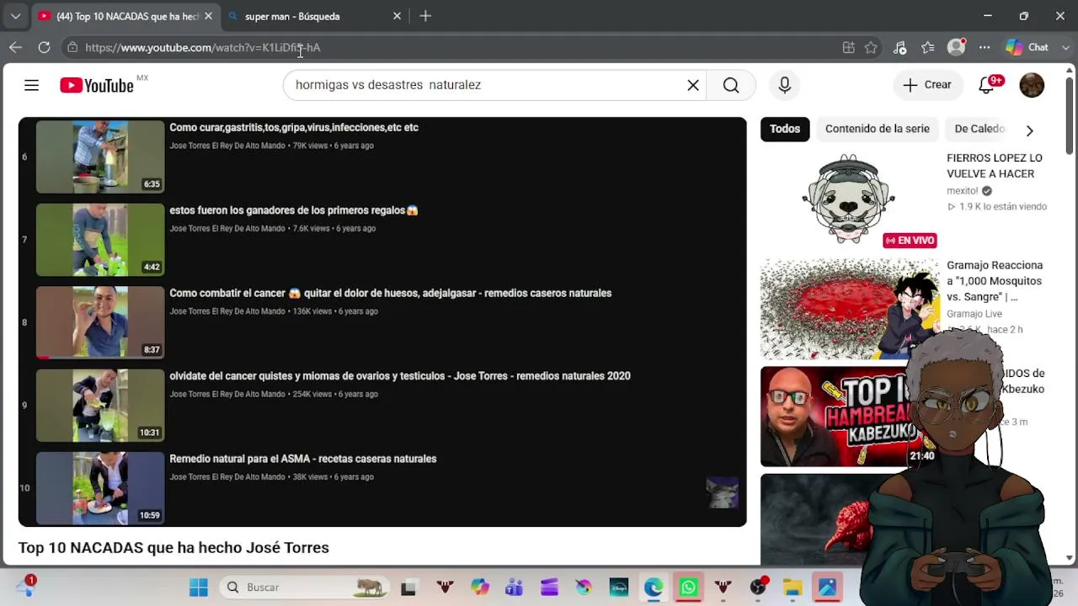The height and width of the screenshot is (606, 1078).
Task: Close the Top 10 NACADAS tab
Action: click(208, 16)
